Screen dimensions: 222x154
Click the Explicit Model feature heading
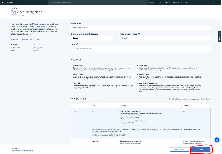coord(144,74)
